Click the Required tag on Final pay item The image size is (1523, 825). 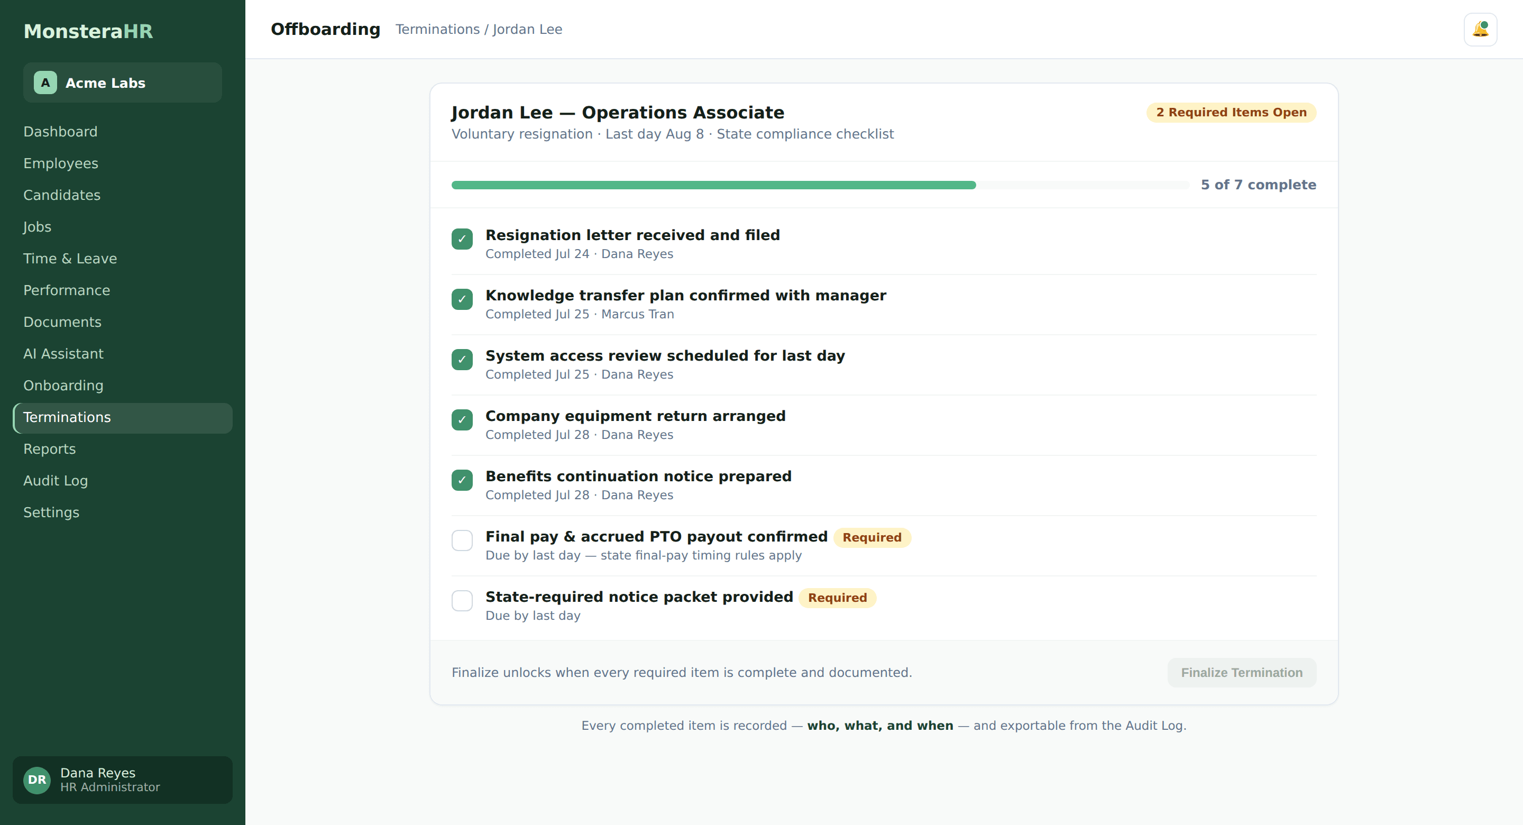(x=872, y=538)
